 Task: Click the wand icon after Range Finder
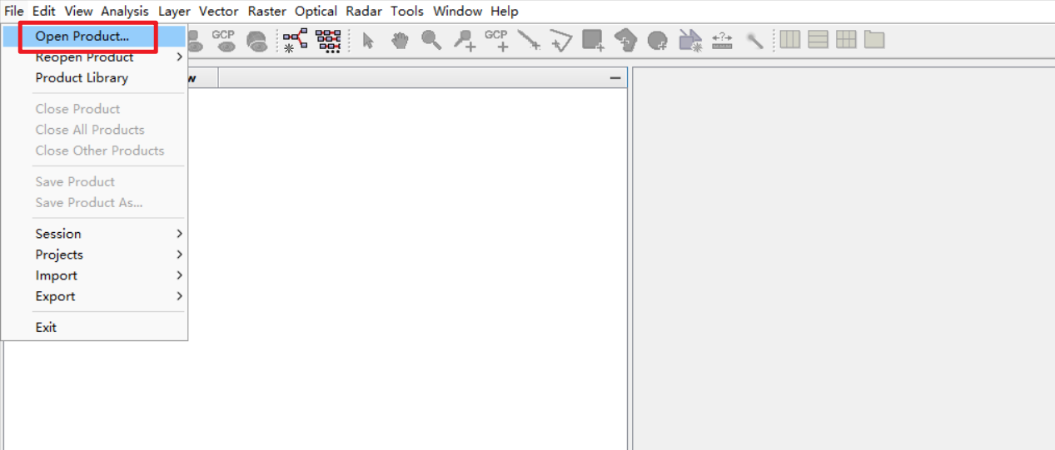pyautogui.click(x=754, y=40)
